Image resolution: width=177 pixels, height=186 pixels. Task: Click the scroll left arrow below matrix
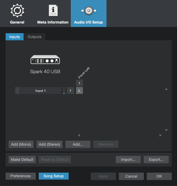[79, 135]
